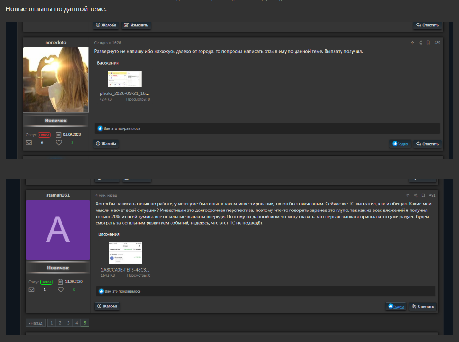The width and height of the screenshot is (459, 342).
Task: Click the Просмотры: 8 attachment counter
Action: point(138,99)
